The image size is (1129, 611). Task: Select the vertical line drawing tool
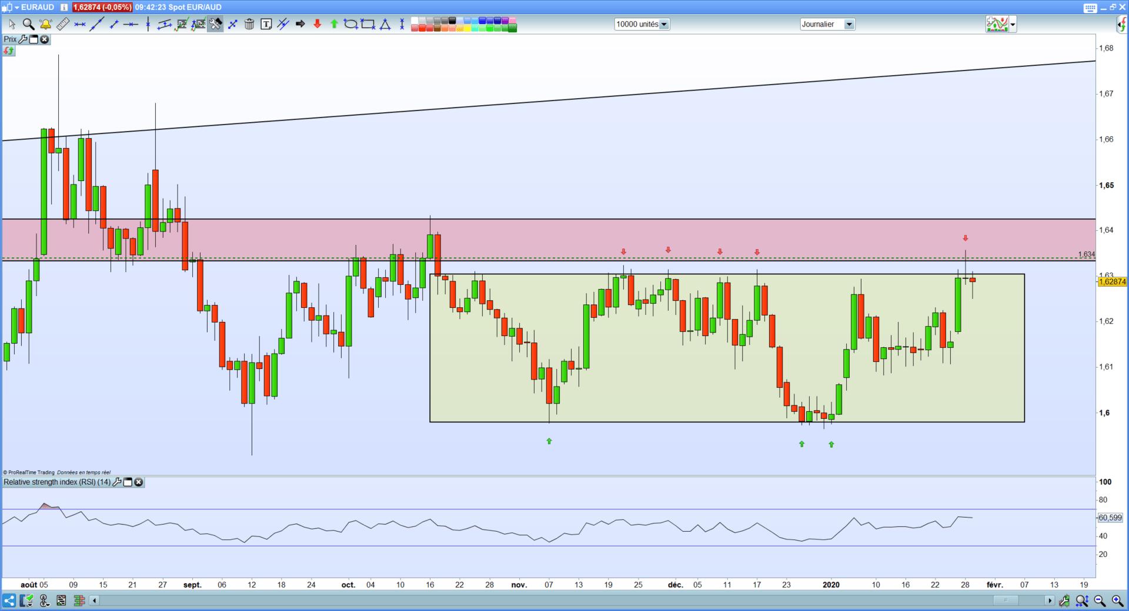[148, 24]
